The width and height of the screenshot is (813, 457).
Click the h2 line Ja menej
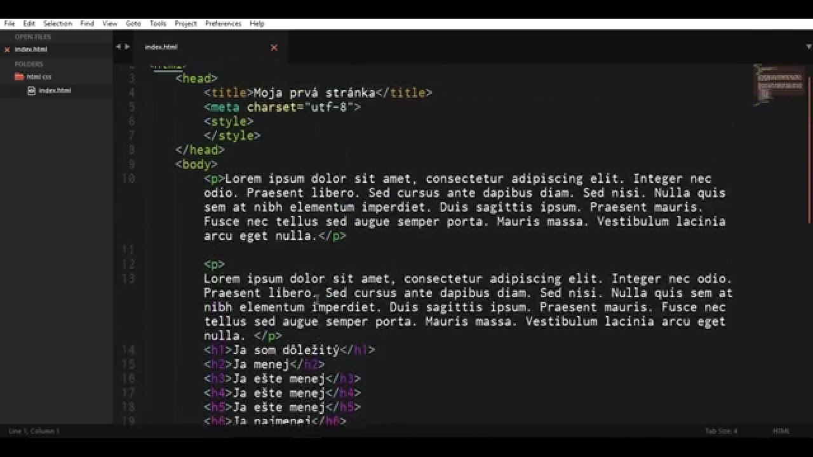click(x=264, y=364)
